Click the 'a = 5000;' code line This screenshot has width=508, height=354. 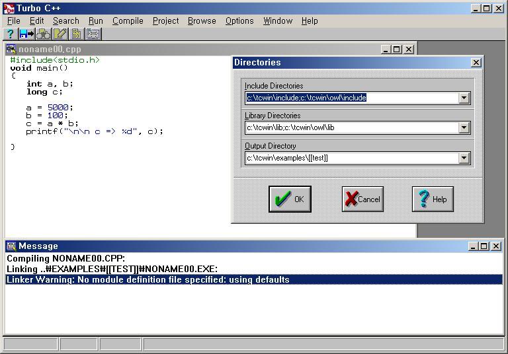[x=50, y=108]
